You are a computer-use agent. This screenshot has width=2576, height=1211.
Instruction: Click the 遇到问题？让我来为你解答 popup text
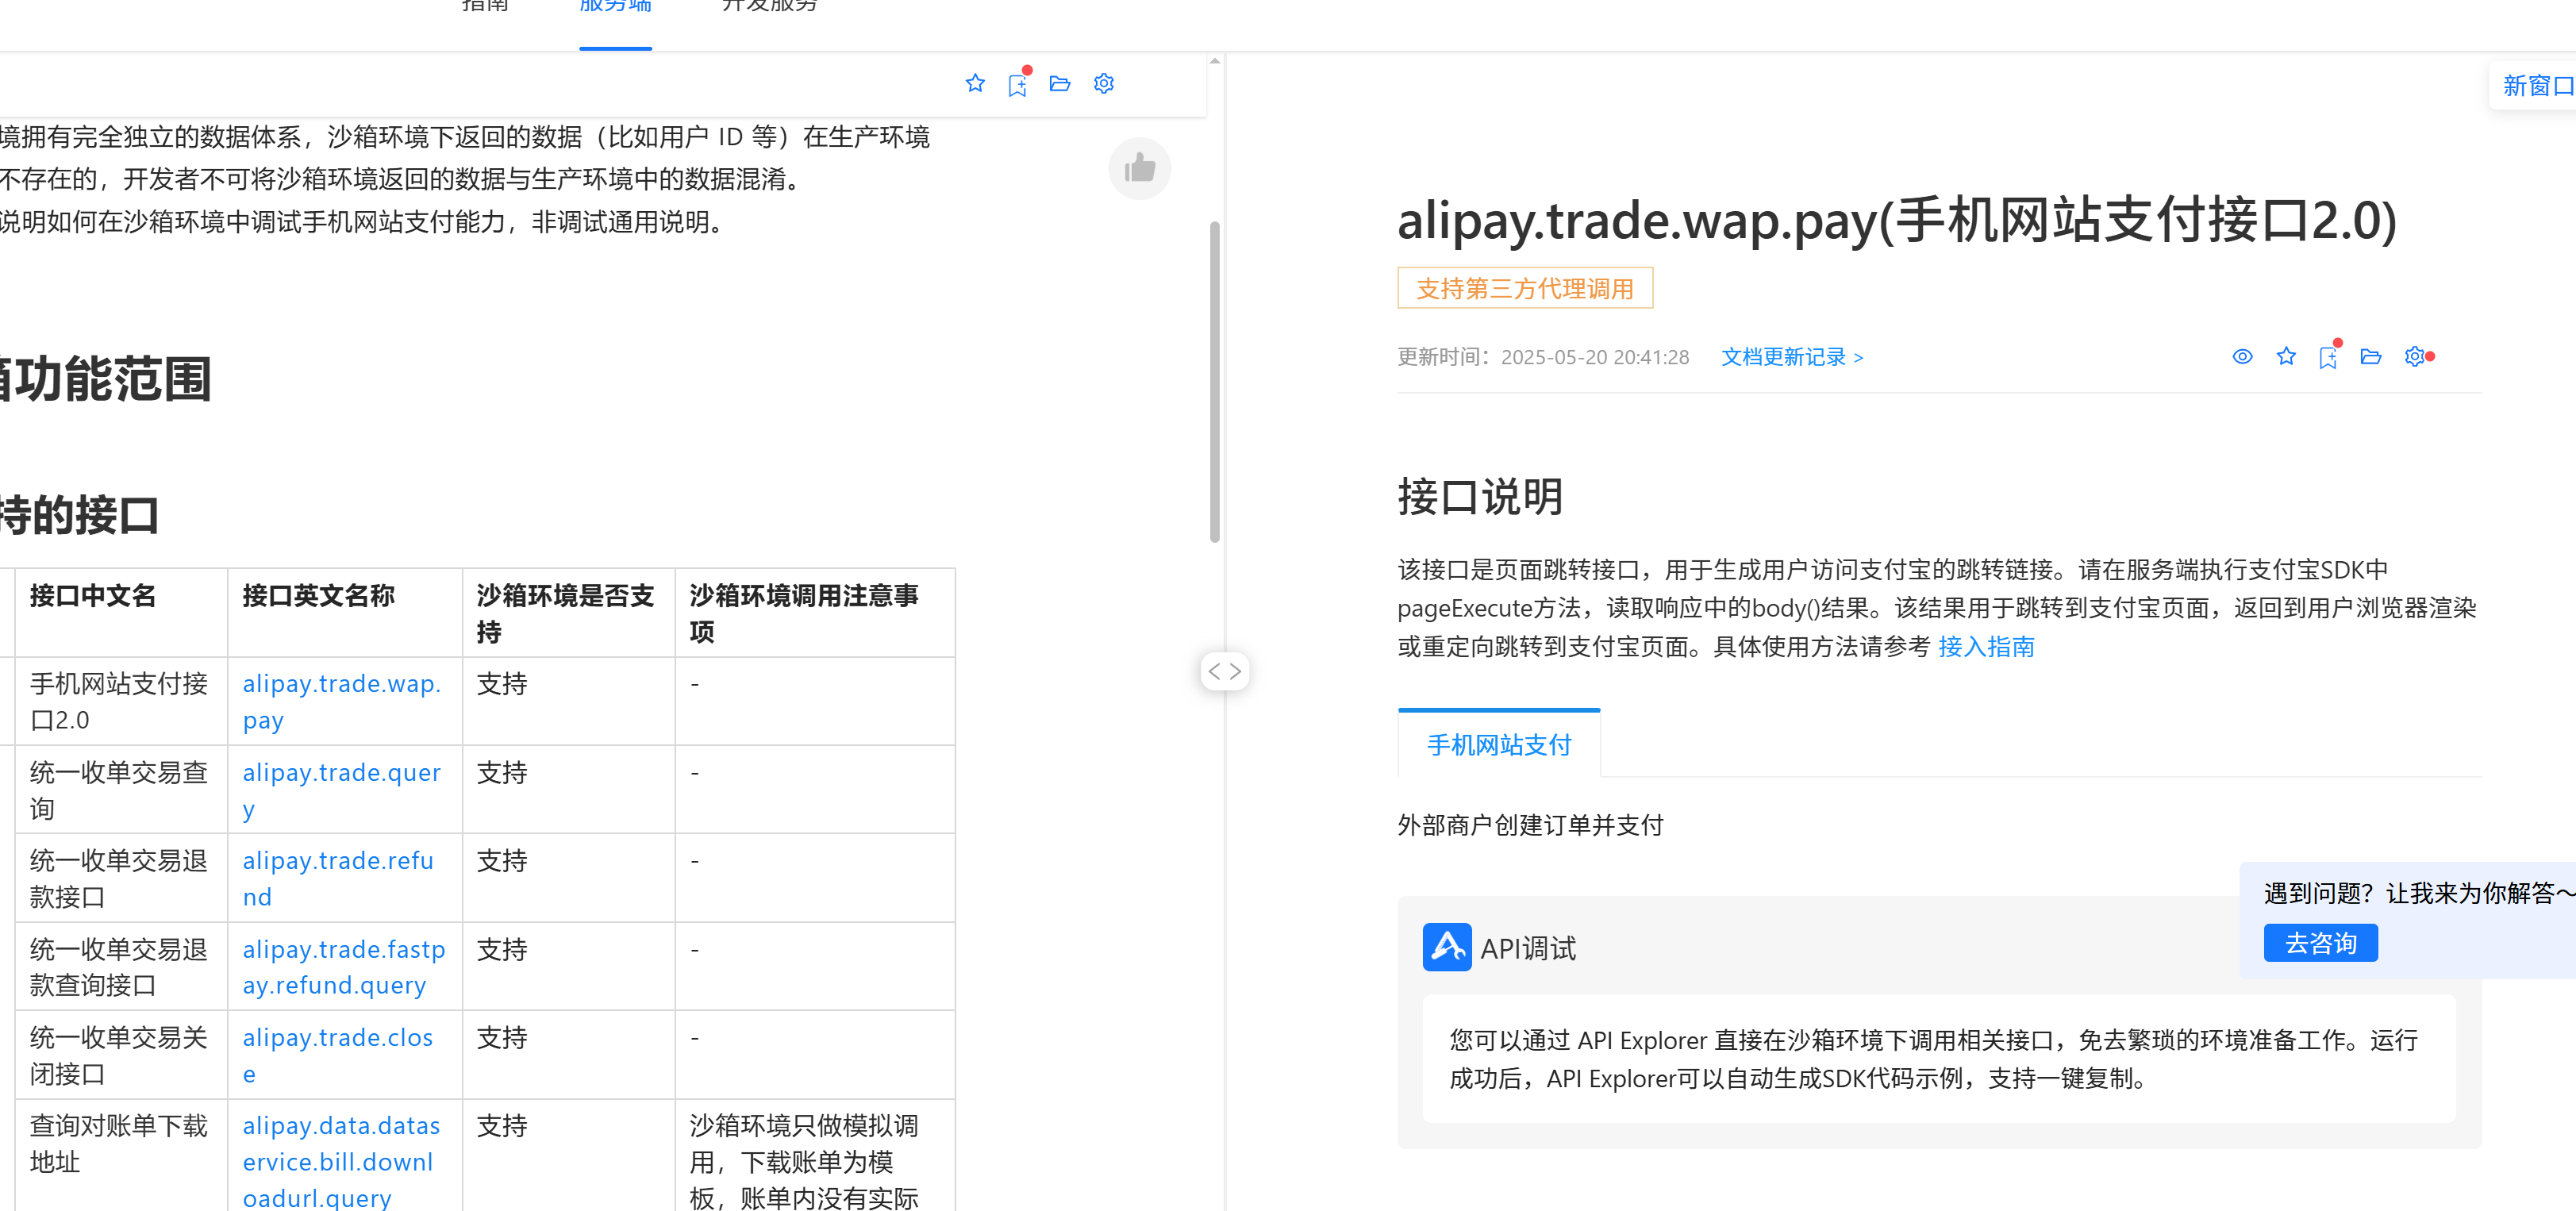[2419, 893]
